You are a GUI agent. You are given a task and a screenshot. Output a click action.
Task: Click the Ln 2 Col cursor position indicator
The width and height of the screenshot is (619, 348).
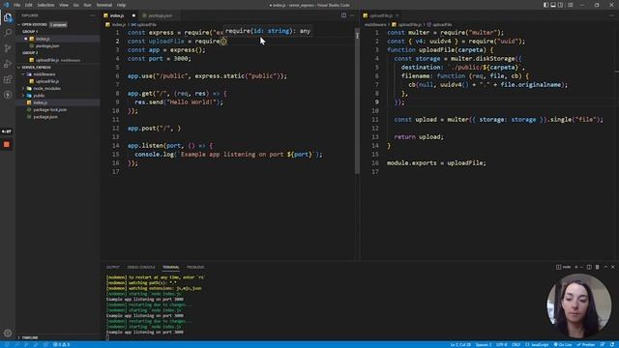coord(460,344)
